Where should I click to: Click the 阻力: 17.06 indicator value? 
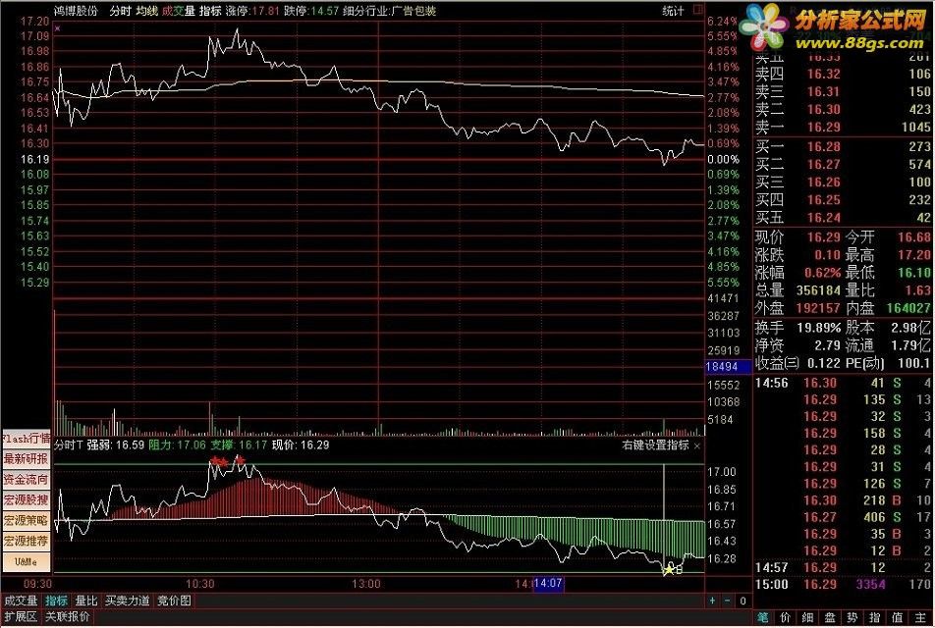(x=177, y=445)
